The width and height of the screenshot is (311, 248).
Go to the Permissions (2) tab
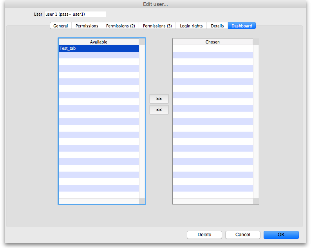pyautogui.click(x=120, y=26)
